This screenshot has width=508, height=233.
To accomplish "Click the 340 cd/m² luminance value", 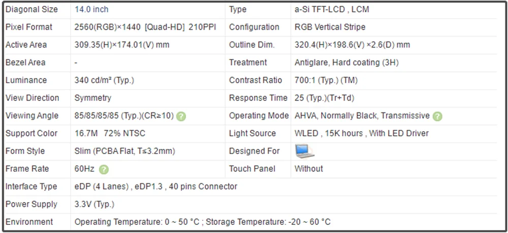I will 104,81.
